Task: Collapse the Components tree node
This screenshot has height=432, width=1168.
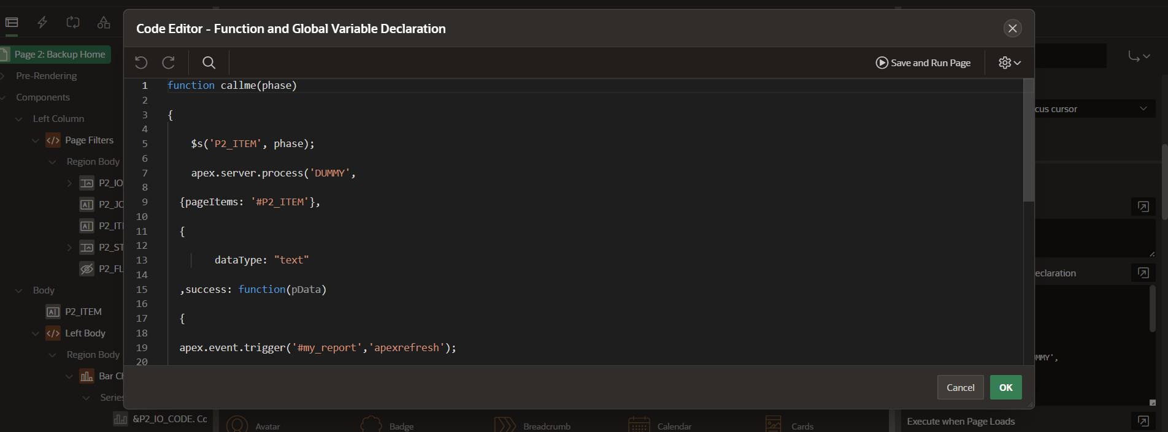Action: (3, 97)
